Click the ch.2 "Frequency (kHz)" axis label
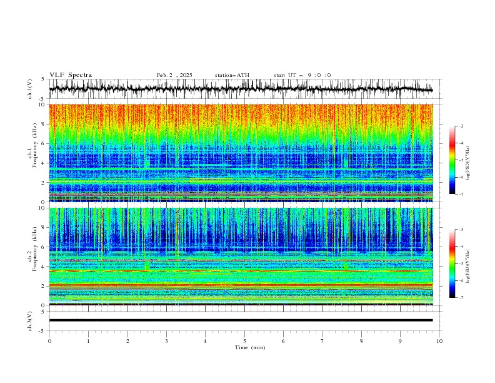The height and width of the screenshot is (383, 495). tap(35, 249)
